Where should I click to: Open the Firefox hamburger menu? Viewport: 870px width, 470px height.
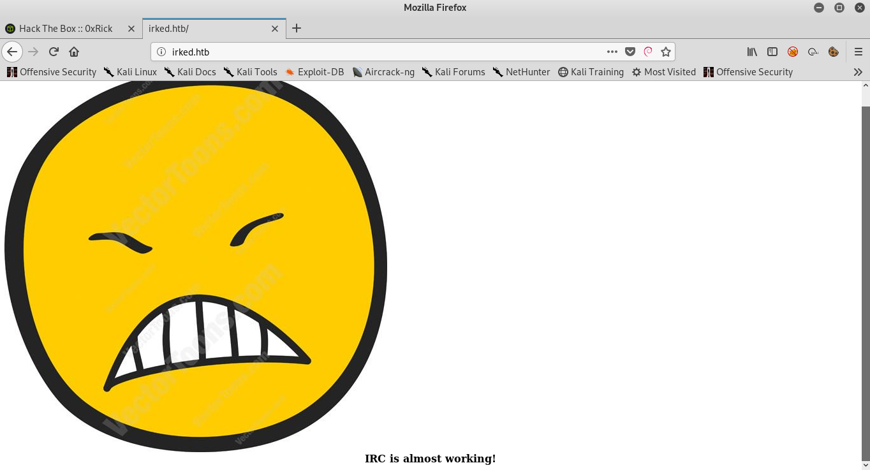pos(858,52)
